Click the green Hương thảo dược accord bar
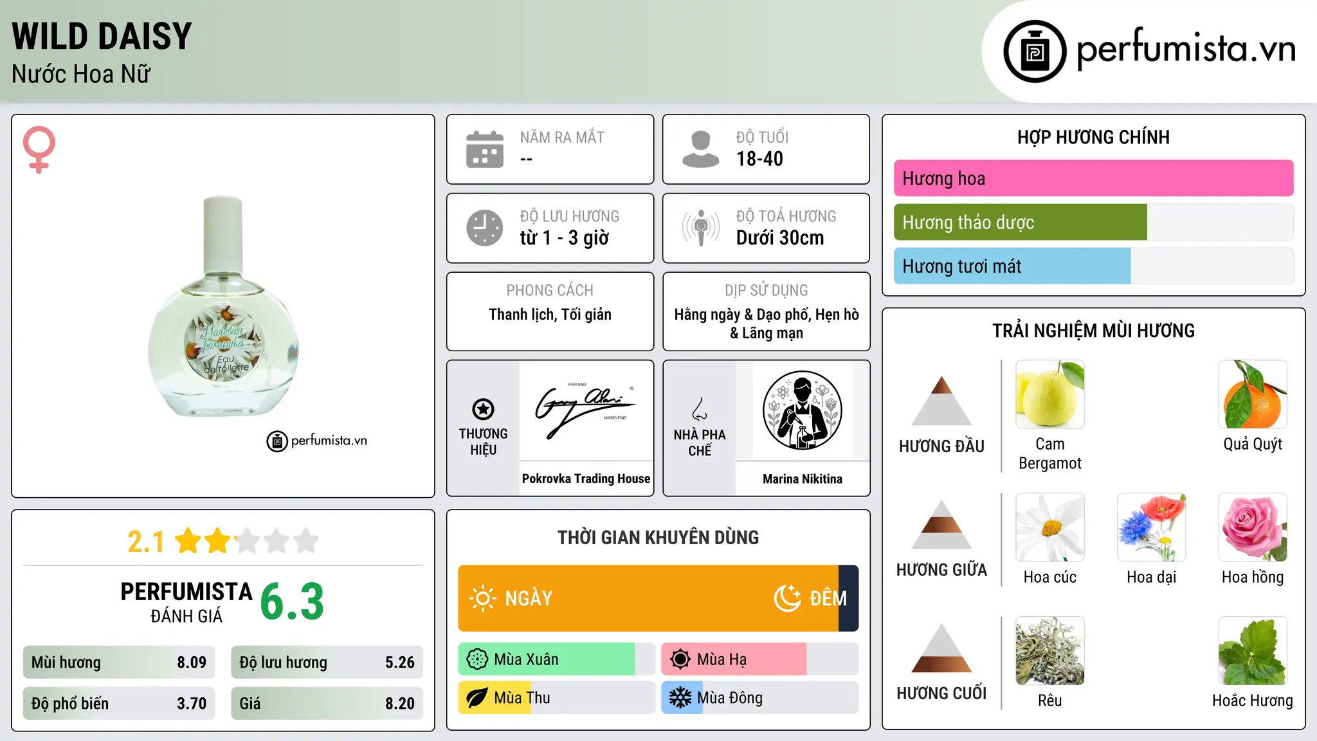Image resolution: width=1317 pixels, height=741 pixels. click(1021, 222)
